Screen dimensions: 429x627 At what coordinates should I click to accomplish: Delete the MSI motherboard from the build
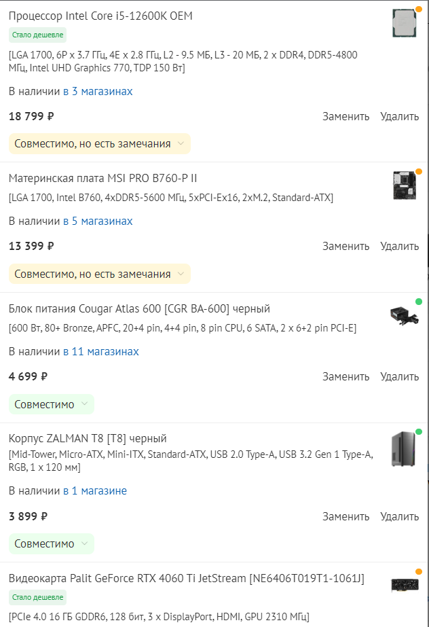point(399,246)
